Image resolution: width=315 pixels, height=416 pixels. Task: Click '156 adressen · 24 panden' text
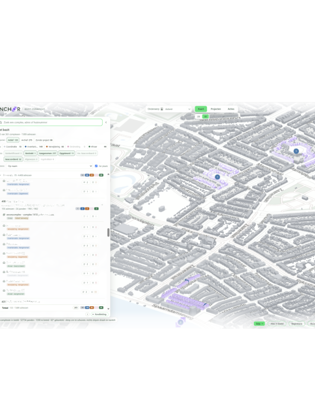pos(13,209)
